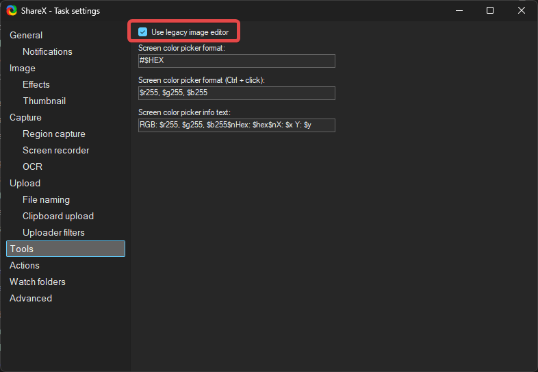Select the highlighted Tools item
The height and width of the screenshot is (372, 538).
(66, 249)
